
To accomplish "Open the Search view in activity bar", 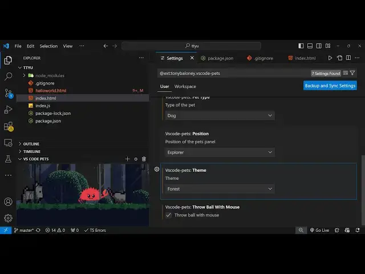I will [x=8, y=76].
